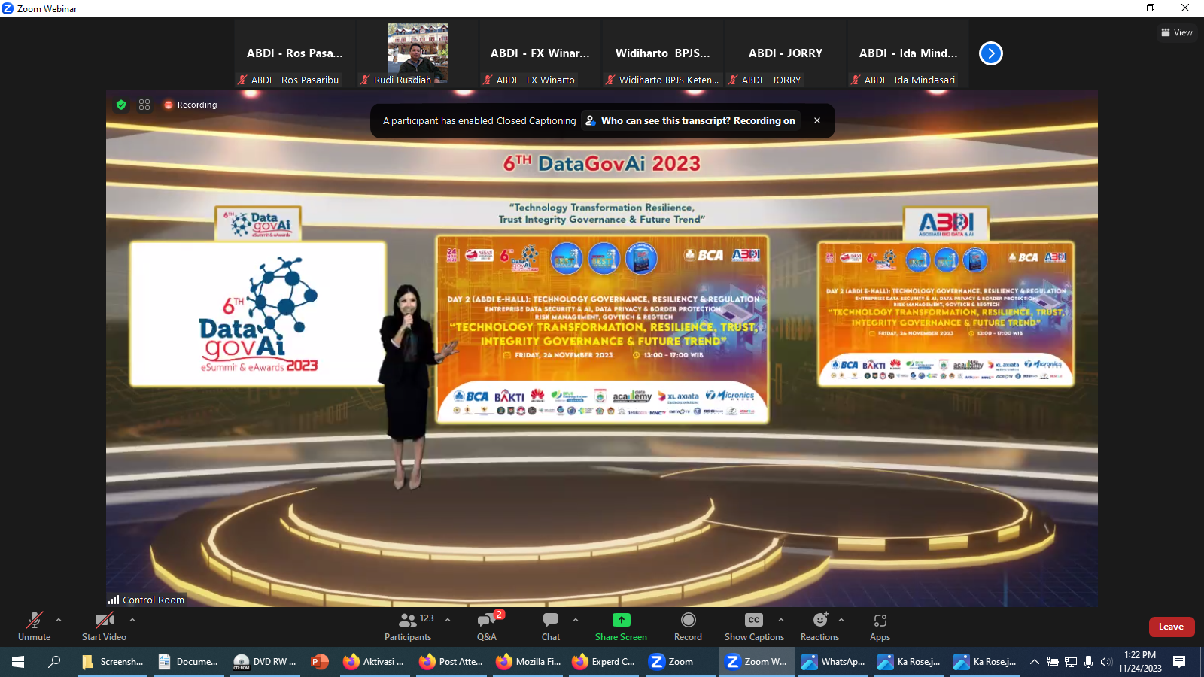This screenshot has width=1204, height=677.
Task: Toggle Show Captions
Action: pyautogui.click(x=754, y=627)
